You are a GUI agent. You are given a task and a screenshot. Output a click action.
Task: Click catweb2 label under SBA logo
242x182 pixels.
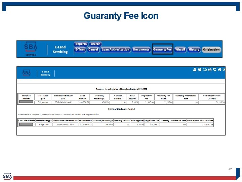31,55
